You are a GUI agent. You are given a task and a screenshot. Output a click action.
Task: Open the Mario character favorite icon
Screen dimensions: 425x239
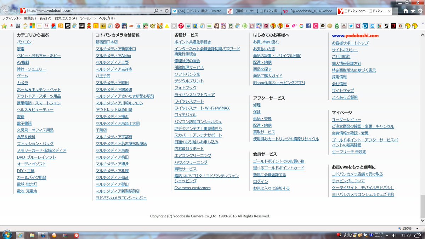pyautogui.click(x=89, y=26)
